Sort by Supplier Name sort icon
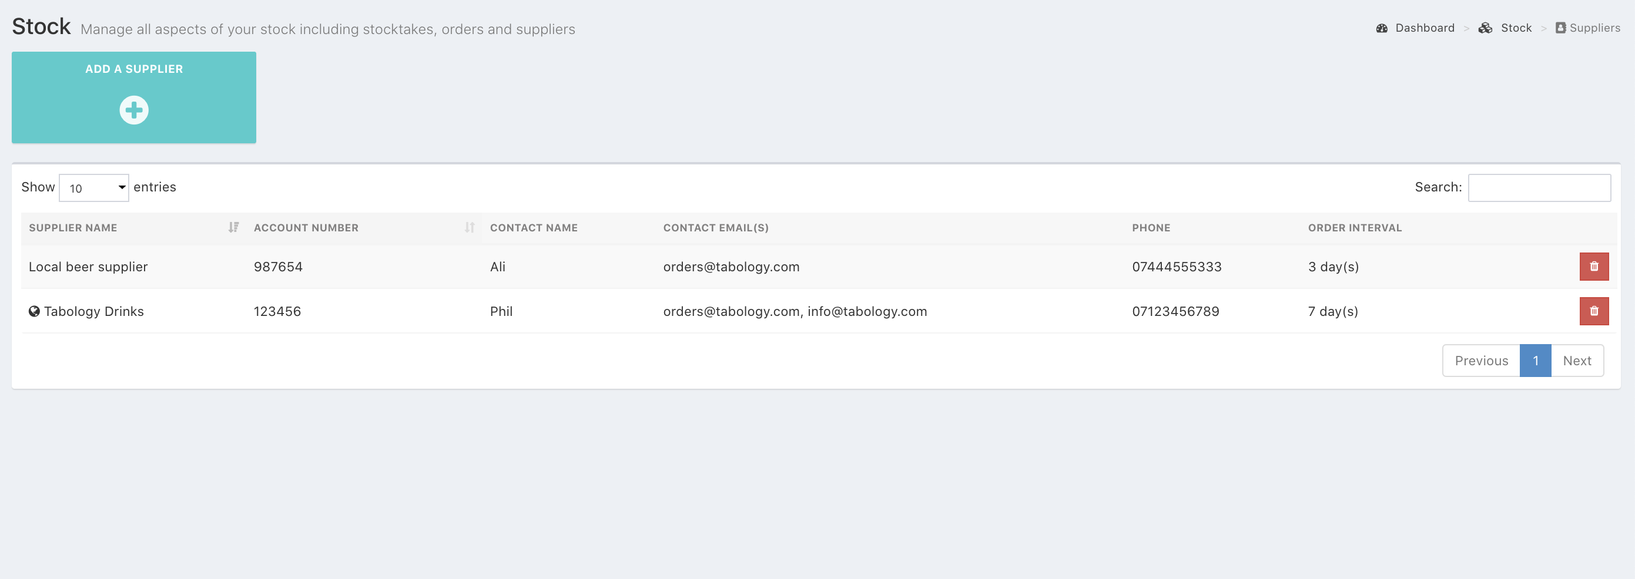1635x579 pixels. point(233,227)
